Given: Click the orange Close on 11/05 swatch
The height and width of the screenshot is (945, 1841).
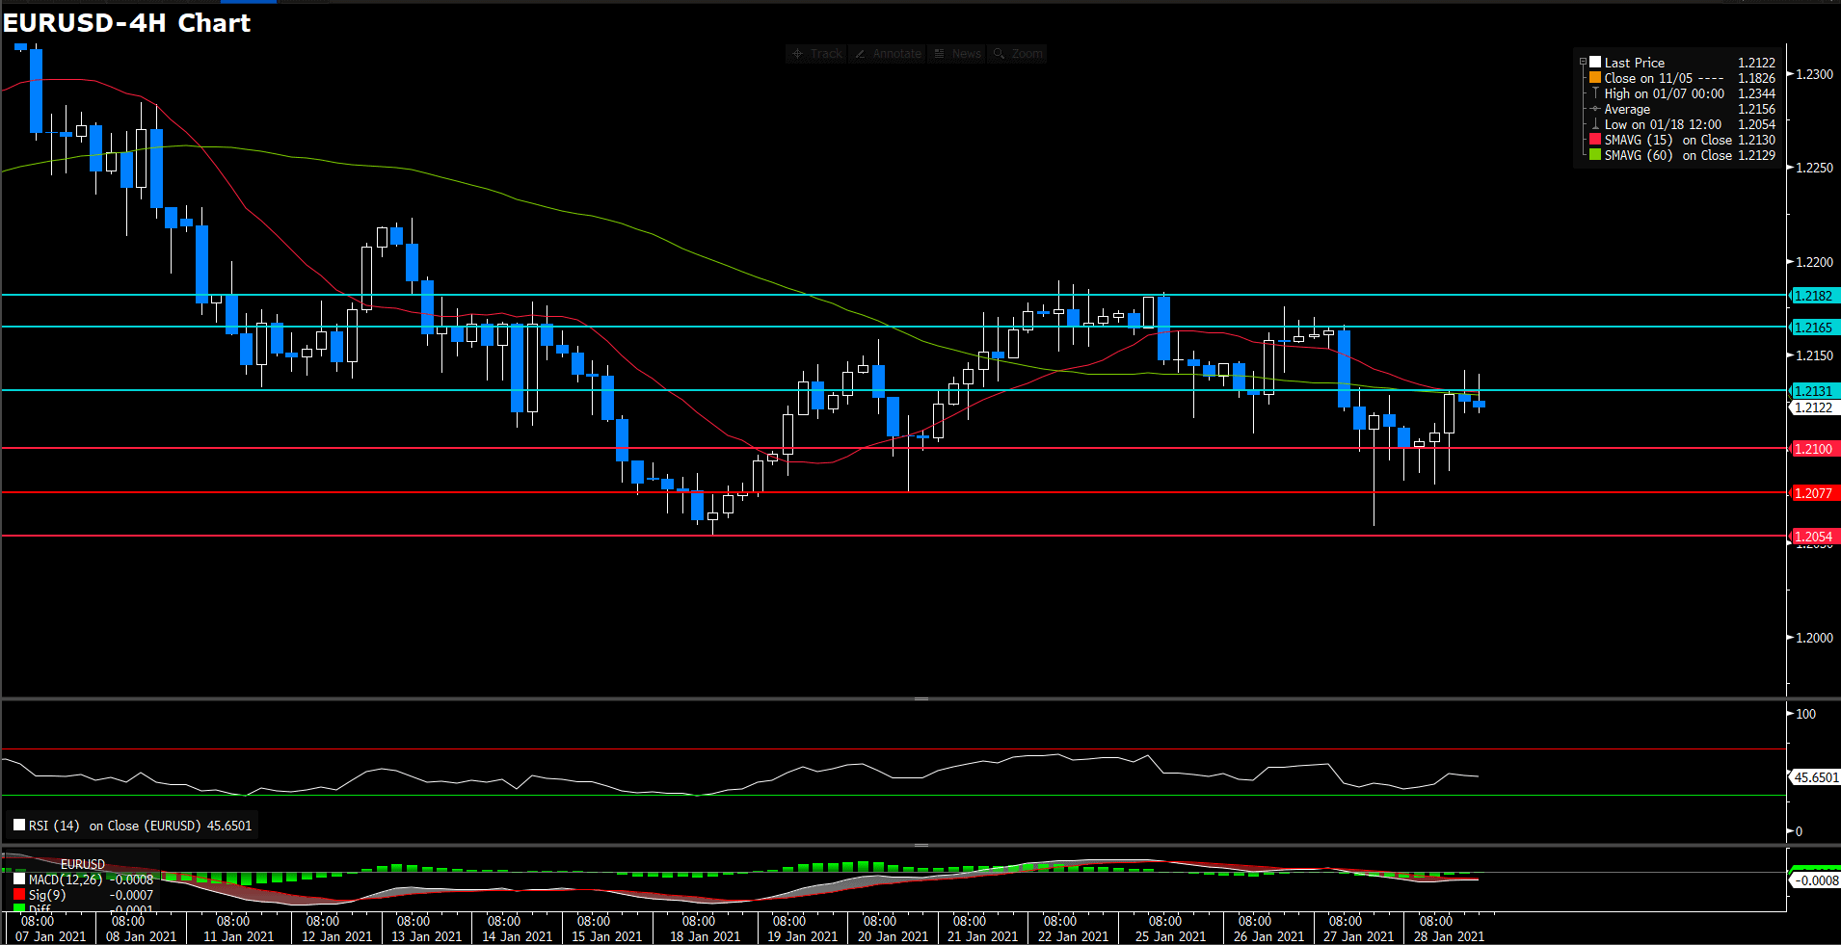Looking at the screenshot, I should (1595, 78).
